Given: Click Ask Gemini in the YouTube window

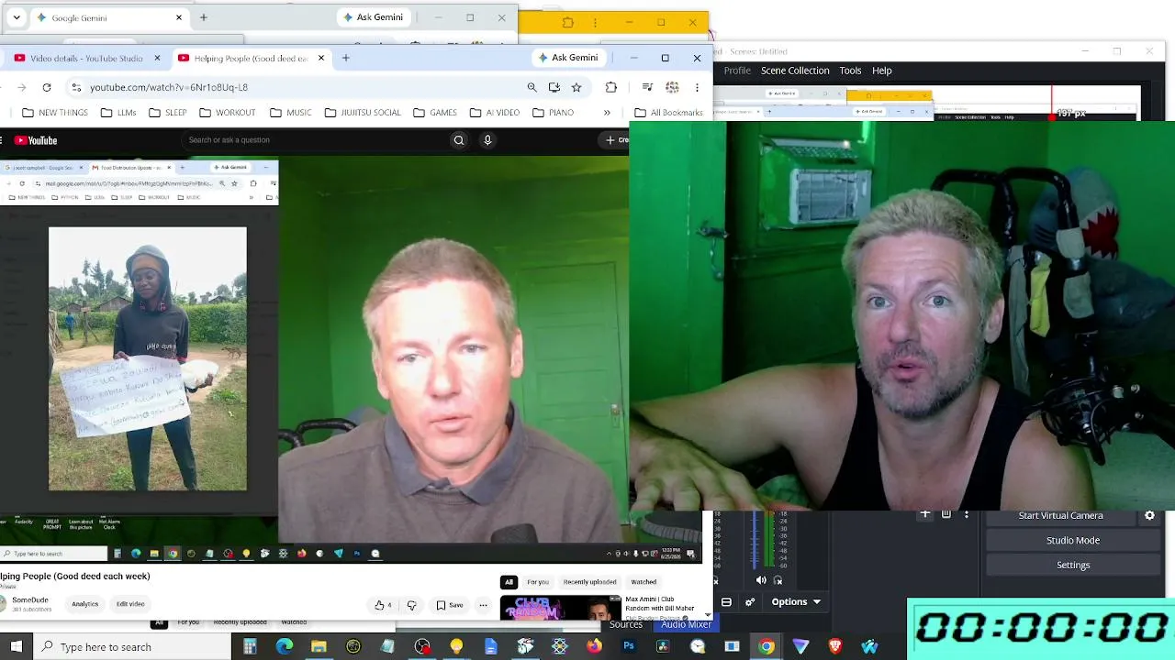Looking at the screenshot, I should click(568, 58).
